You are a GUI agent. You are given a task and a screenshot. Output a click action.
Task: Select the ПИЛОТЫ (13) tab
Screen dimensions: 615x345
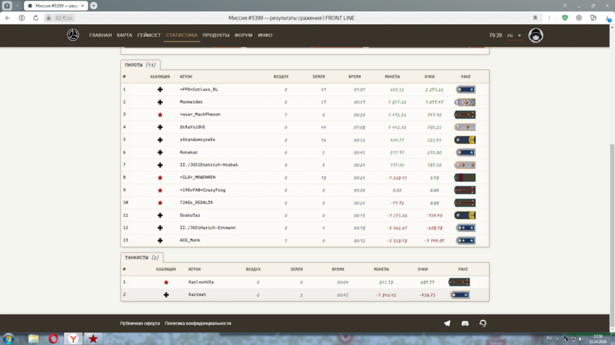click(140, 65)
